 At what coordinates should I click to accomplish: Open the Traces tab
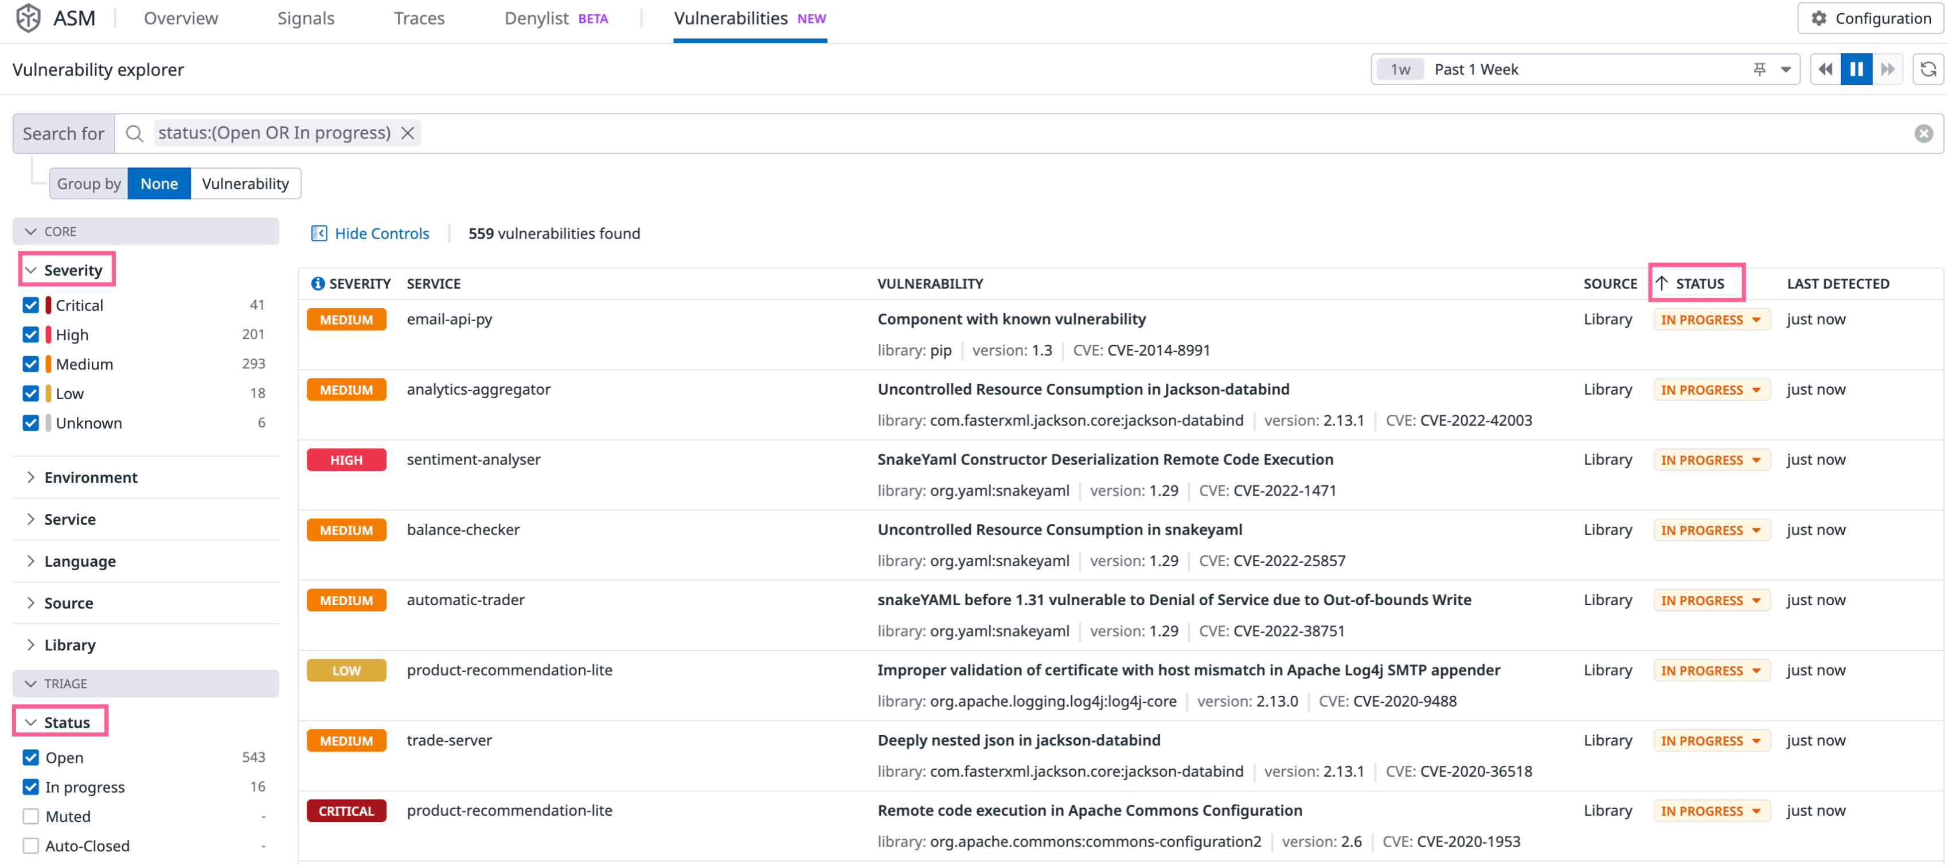[419, 18]
